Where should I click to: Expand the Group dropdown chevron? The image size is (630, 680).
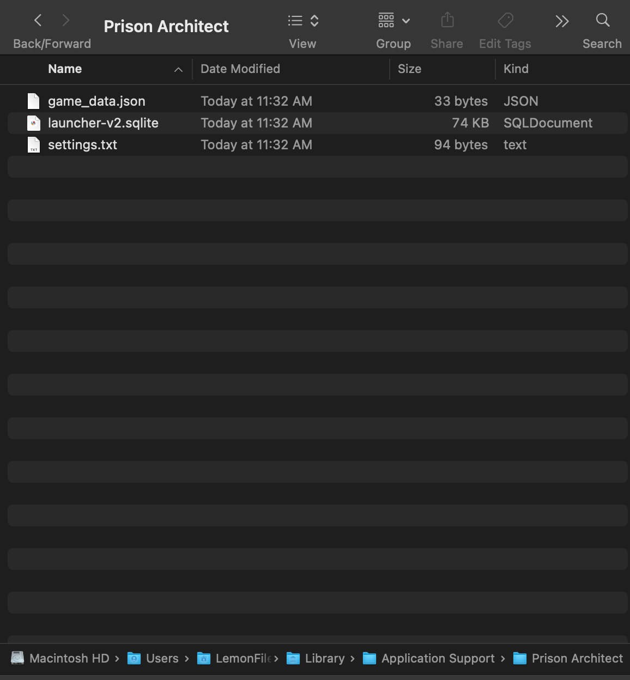406,21
